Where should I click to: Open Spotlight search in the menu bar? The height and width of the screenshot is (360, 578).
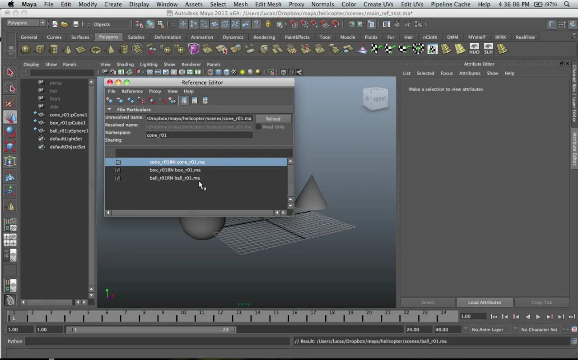click(x=567, y=4)
